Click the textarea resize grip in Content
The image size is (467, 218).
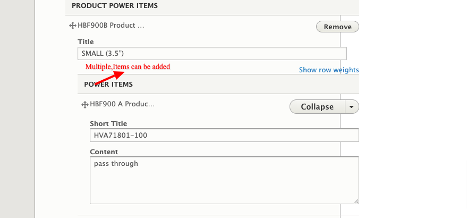pos(356,202)
